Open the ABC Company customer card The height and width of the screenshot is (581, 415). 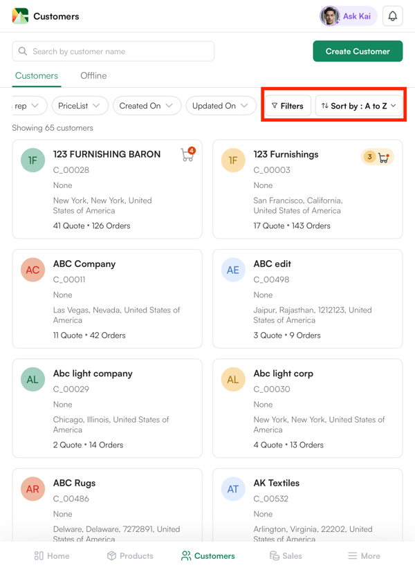[x=107, y=298]
